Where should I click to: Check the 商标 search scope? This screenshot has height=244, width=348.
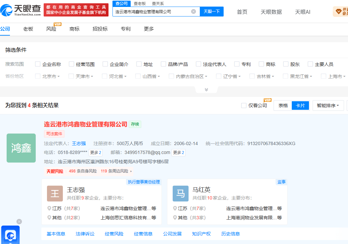tap(261, 64)
